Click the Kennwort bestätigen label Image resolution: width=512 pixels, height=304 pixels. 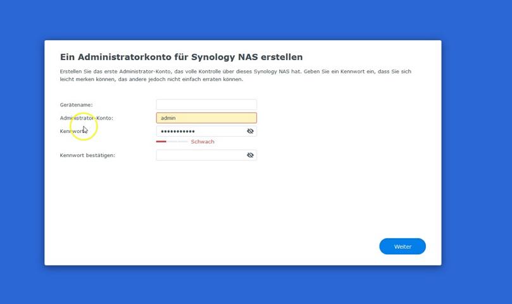click(x=87, y=155)
